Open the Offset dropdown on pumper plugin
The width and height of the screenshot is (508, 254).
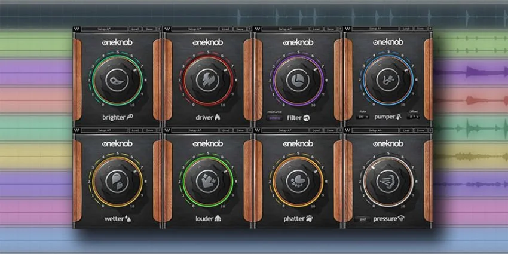[x=413, y=117]
